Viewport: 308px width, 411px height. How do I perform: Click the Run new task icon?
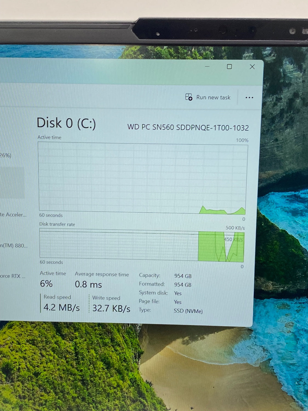point(189,97)
